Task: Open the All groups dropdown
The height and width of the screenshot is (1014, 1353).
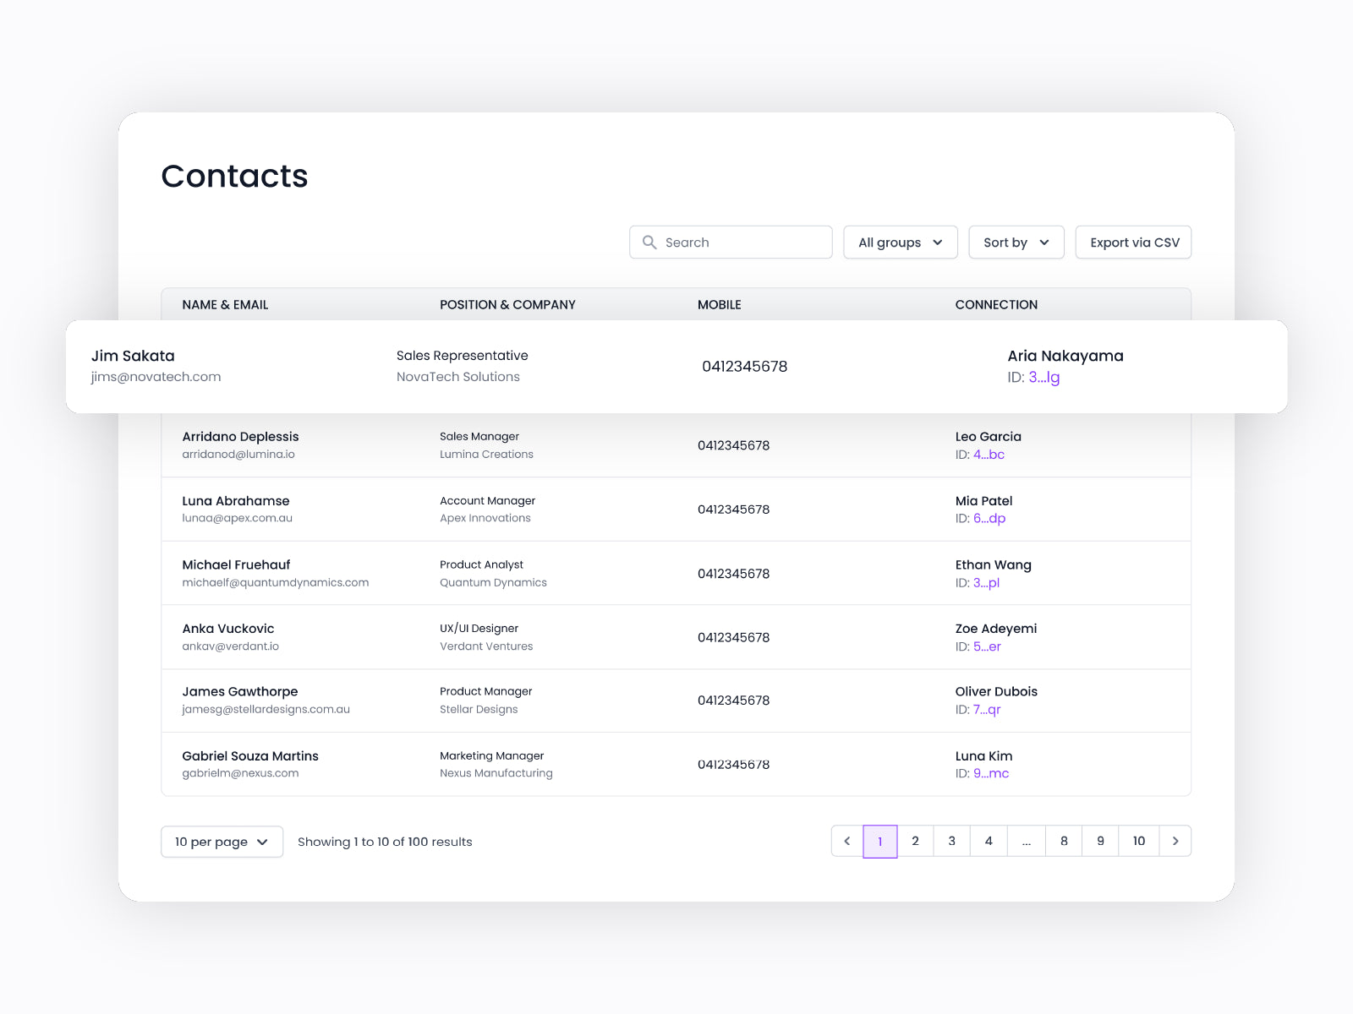Action: [x=900, y=243]
